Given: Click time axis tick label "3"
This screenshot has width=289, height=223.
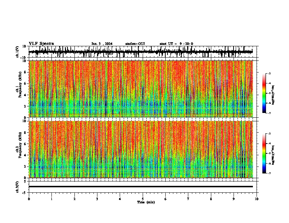Looking at the screenshot, I should [x=97, y=199].
